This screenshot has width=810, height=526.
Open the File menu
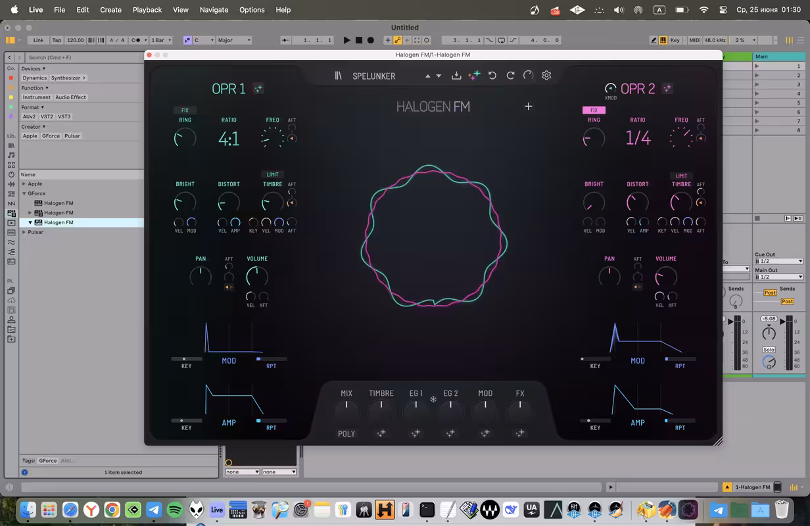(x=59, y=10)
